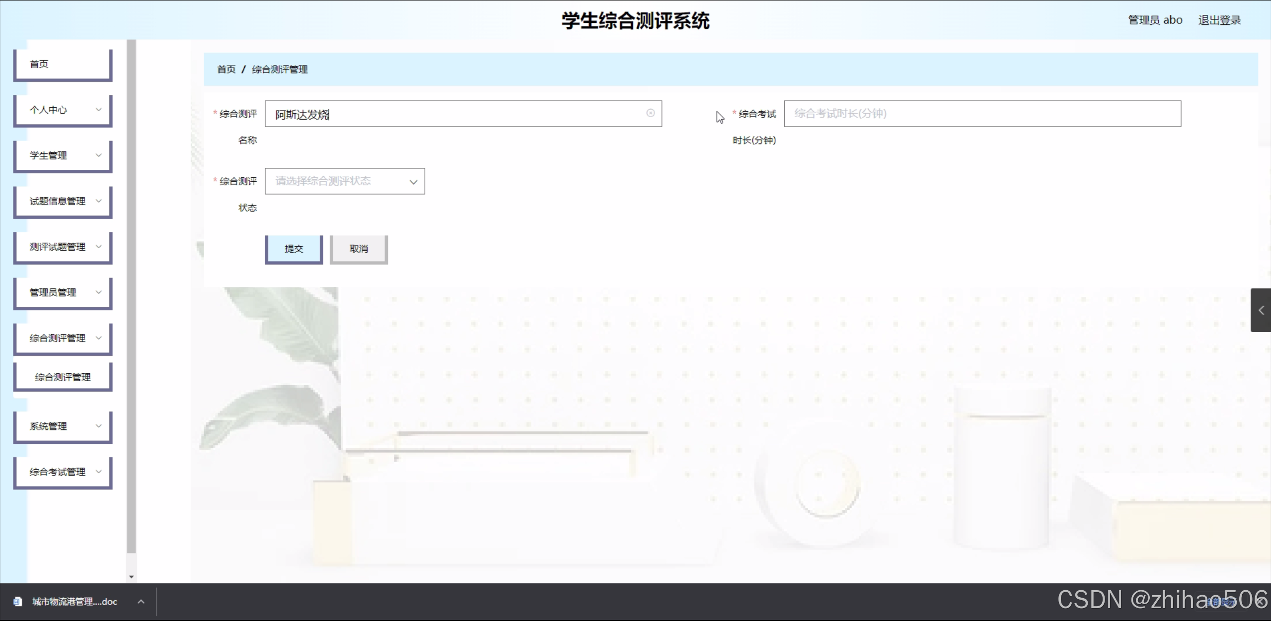Expand 学生管理 menu chevron
The width and height of the screenshot is (1271, 621).
coord(98,155)
